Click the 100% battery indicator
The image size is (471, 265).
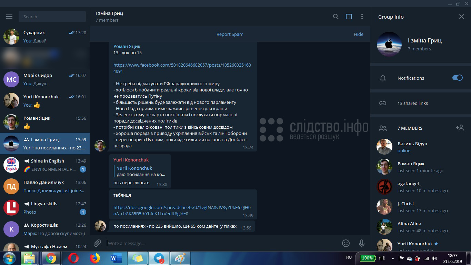tap(367, 258)
